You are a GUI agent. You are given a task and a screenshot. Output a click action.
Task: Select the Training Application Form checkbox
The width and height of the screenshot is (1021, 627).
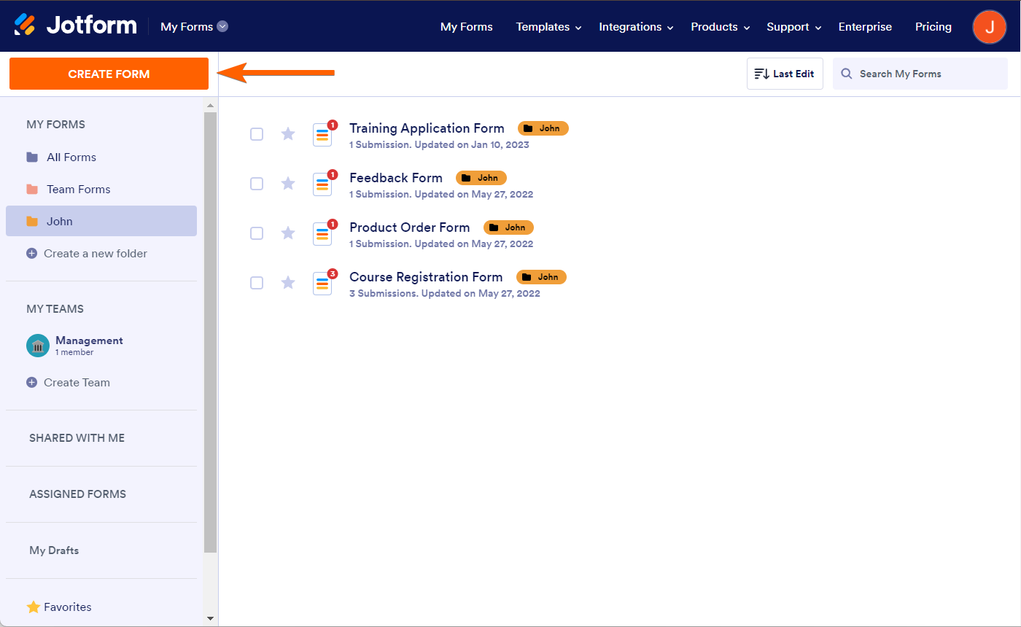point(257,134)
